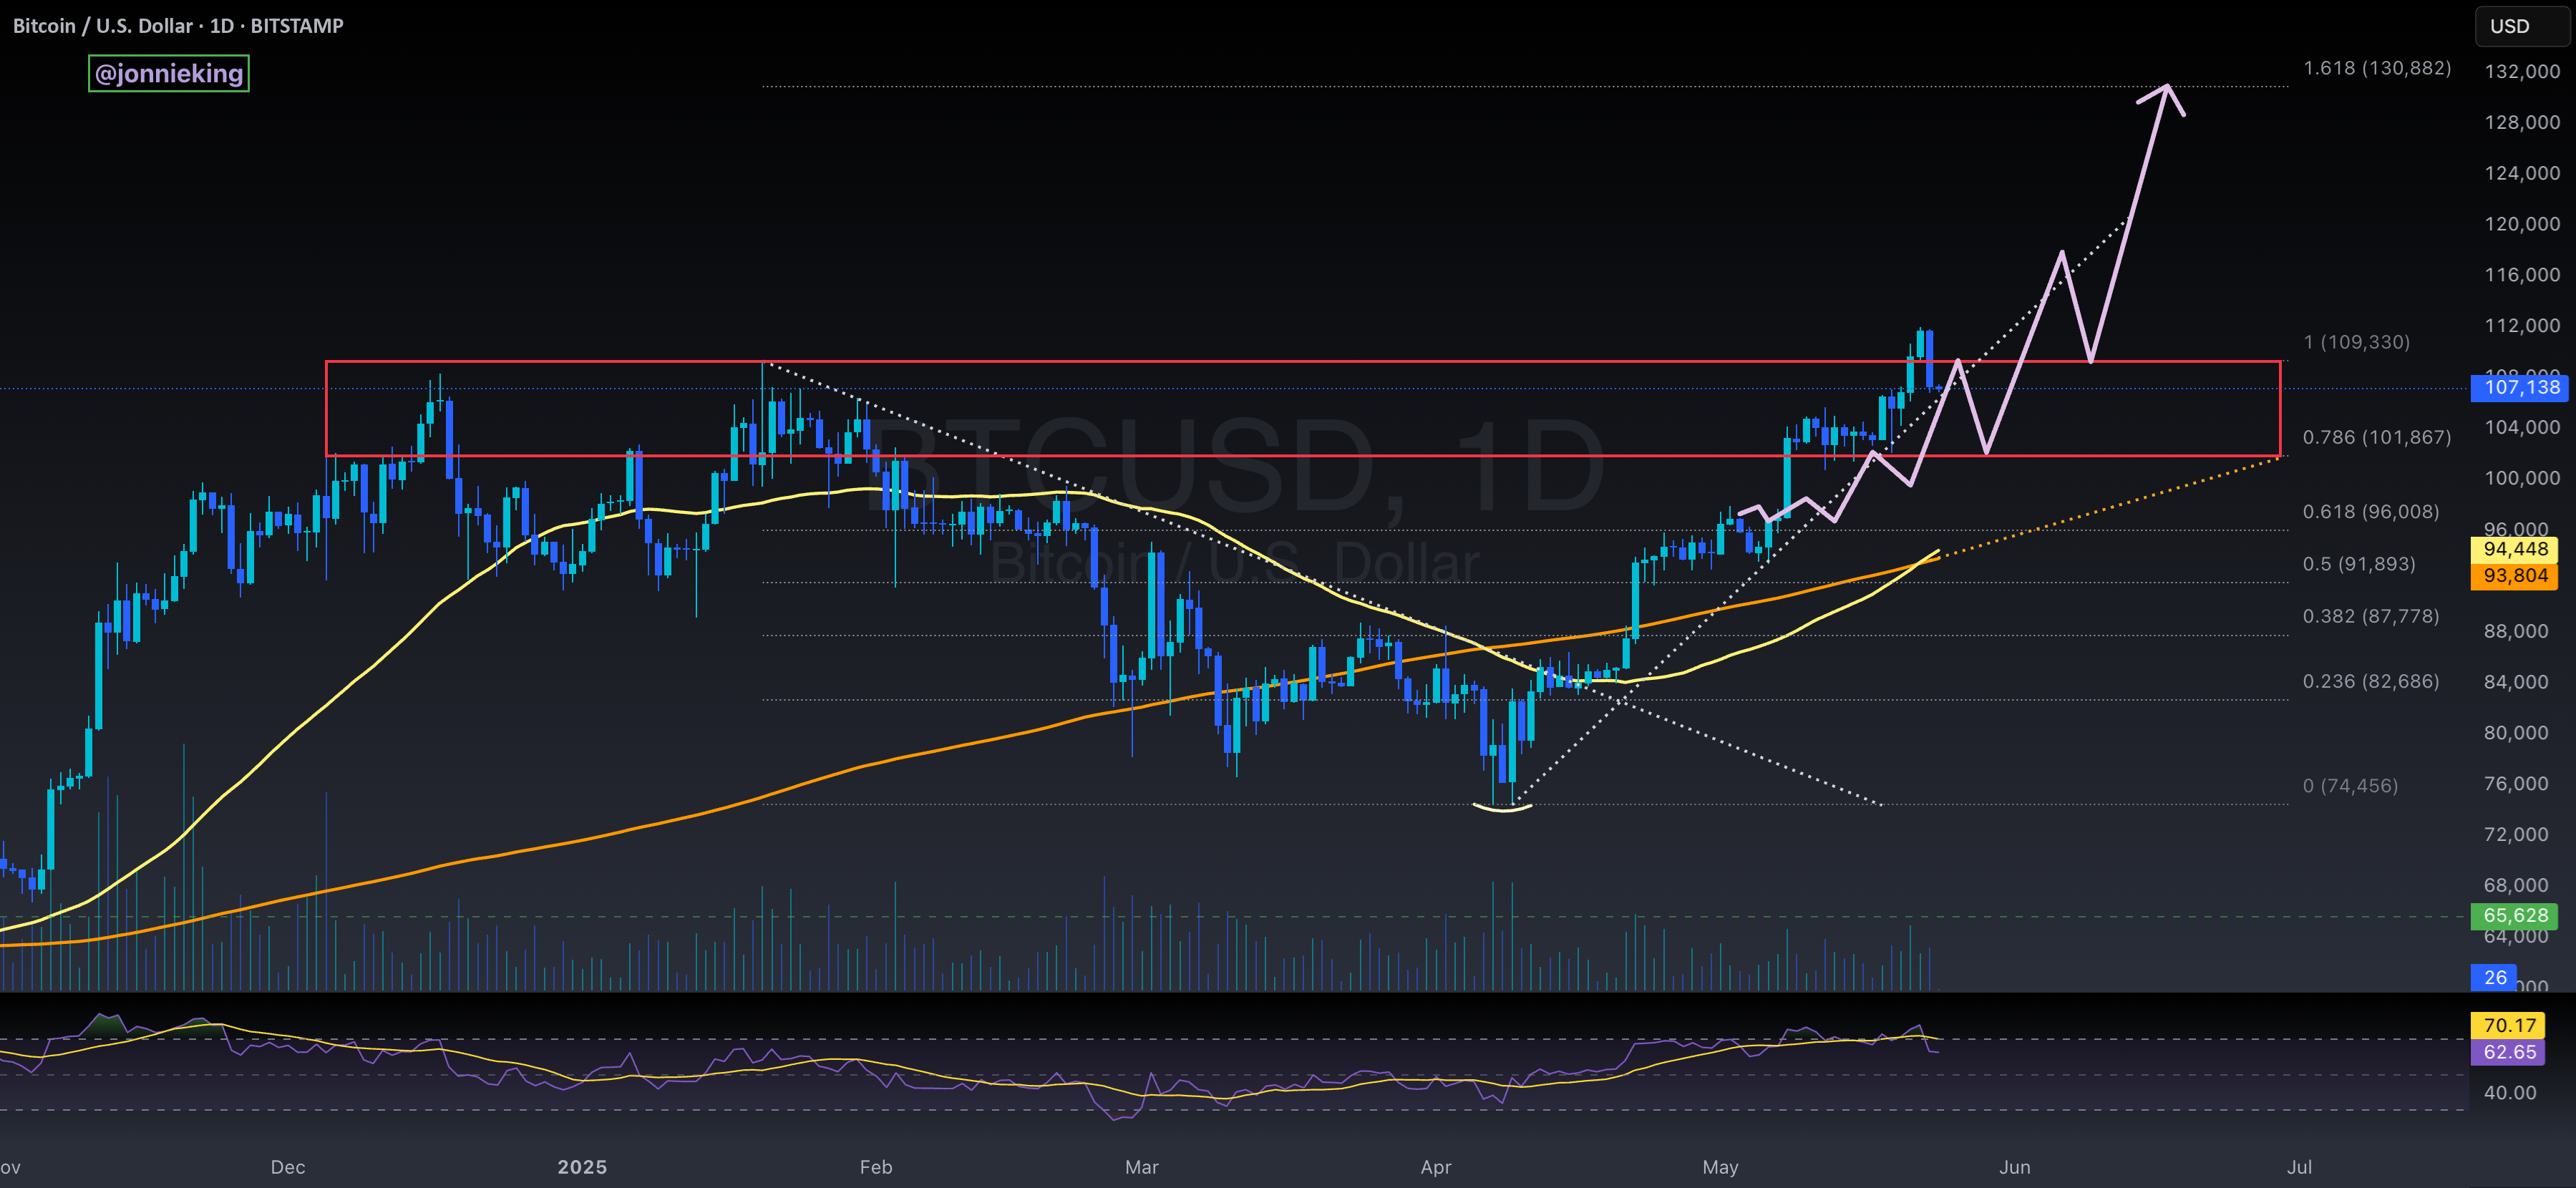
Task: Click the orange 93,804 moving average tag
Action: click(2514, 575)
